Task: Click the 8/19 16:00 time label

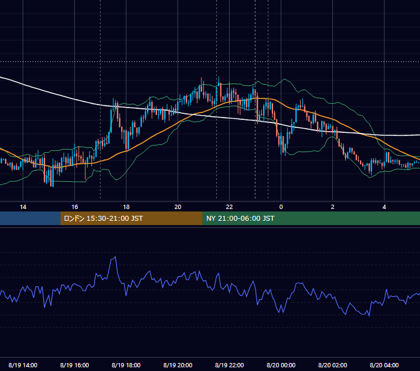Action: point(75,365)
